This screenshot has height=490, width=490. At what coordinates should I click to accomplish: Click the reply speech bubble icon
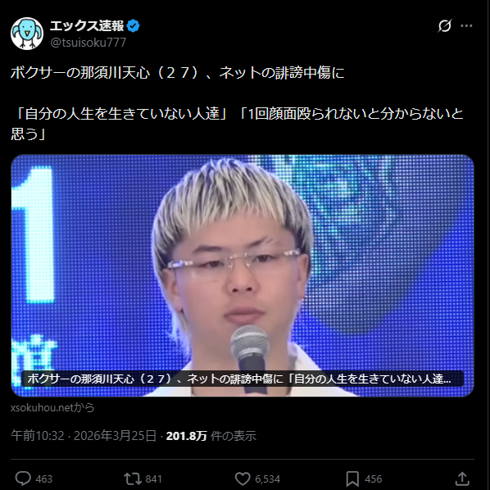pos(23,479)
